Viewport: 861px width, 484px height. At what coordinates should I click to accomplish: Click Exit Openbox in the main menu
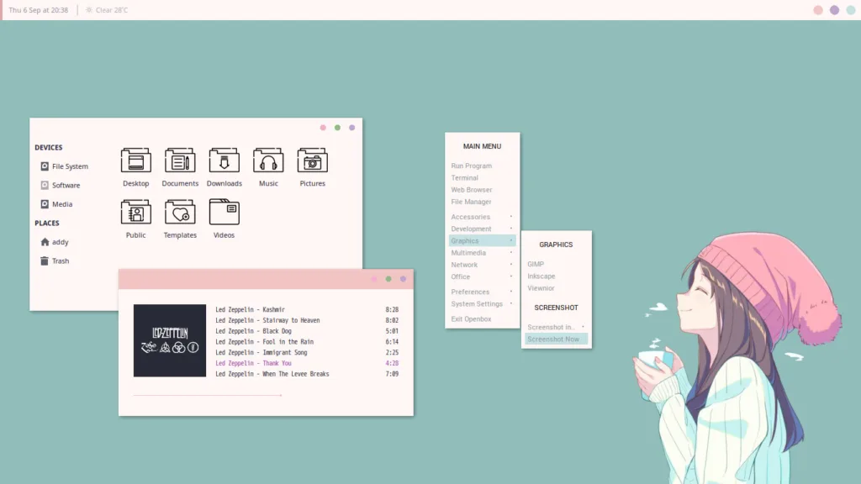[x=472, y=319]
